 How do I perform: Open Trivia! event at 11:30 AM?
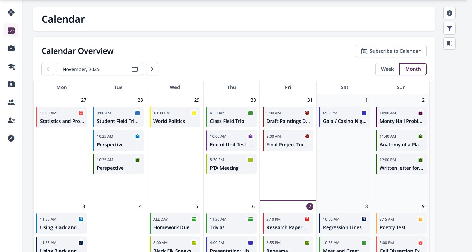[232, 223]
